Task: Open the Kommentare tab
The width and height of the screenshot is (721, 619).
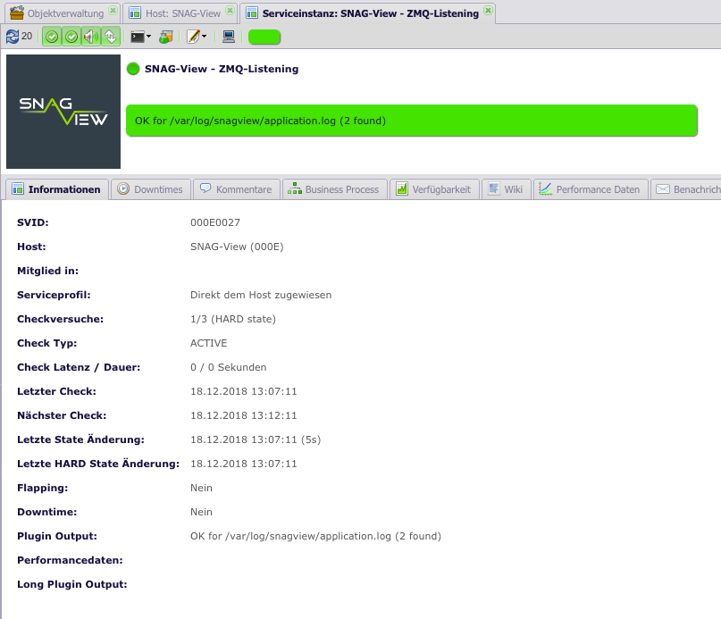Action: point(237,189)
